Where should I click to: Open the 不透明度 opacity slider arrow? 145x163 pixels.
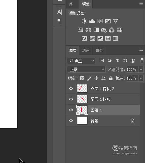[141, 69]
